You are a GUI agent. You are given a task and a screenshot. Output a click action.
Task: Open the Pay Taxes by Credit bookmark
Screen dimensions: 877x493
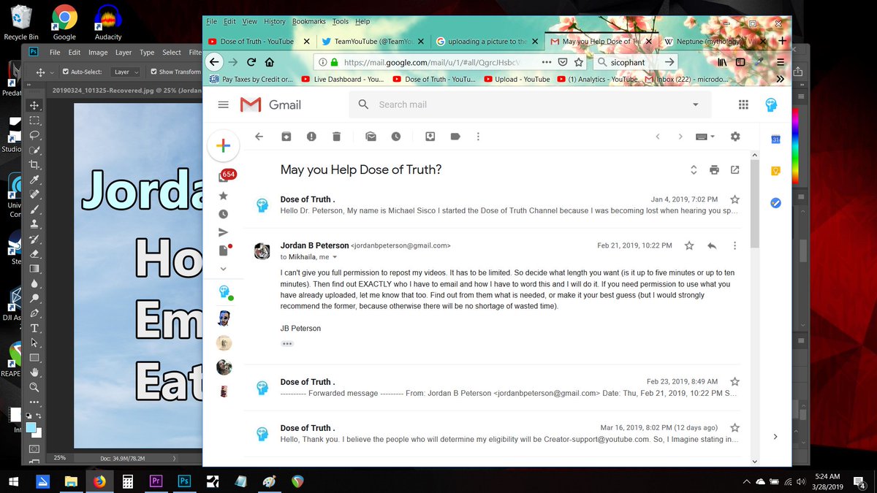tap(251, 79)
